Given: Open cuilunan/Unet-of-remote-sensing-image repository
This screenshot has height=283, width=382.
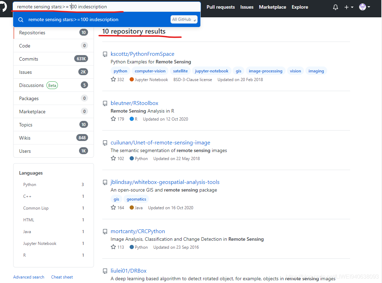Looking at the screenshot, I should pyautogui.click(x=160, y=143).
